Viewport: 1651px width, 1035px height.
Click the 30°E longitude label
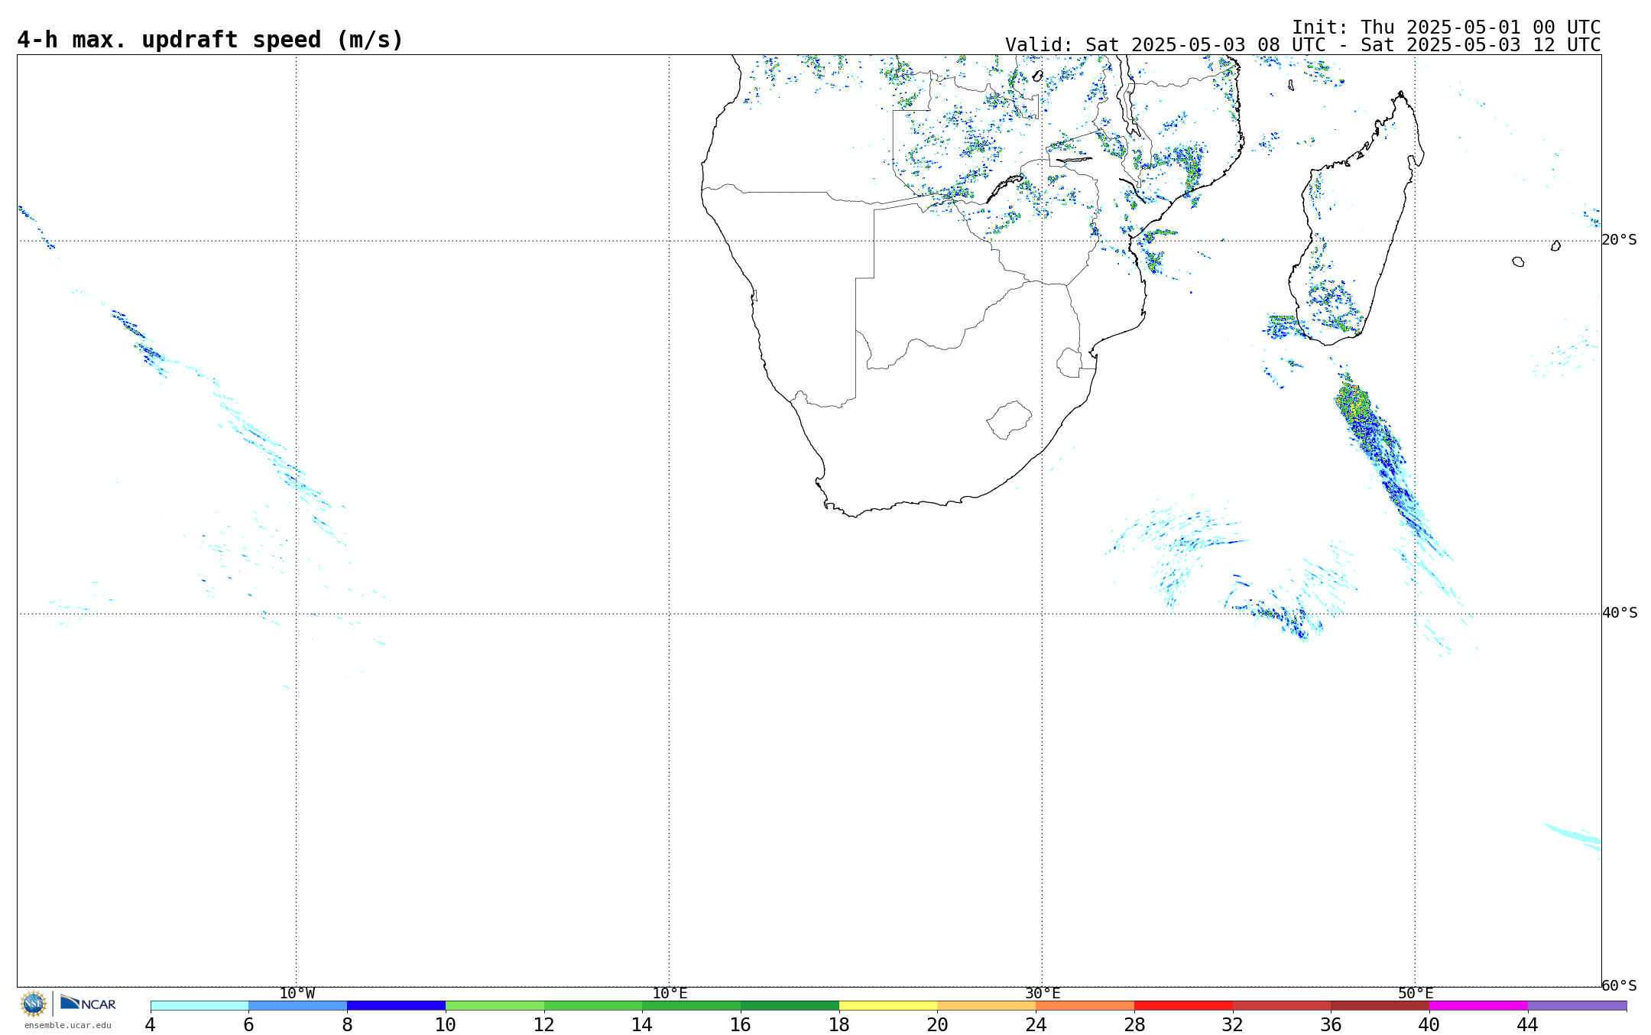coord(1043,994)
